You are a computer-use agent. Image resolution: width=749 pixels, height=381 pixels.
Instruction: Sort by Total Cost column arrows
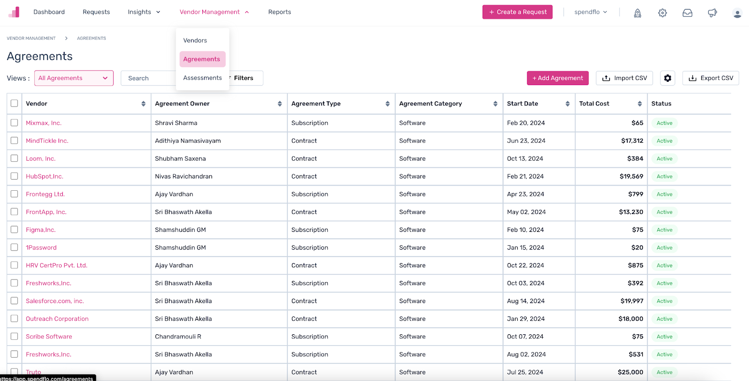[639, 104]
